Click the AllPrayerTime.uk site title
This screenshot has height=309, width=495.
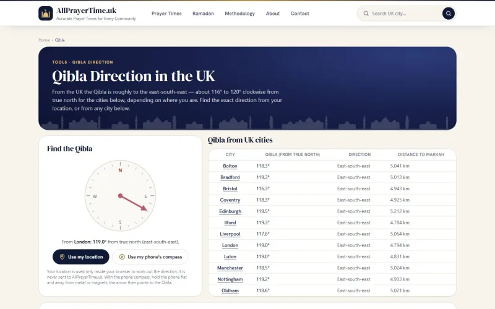coord(86,11)
